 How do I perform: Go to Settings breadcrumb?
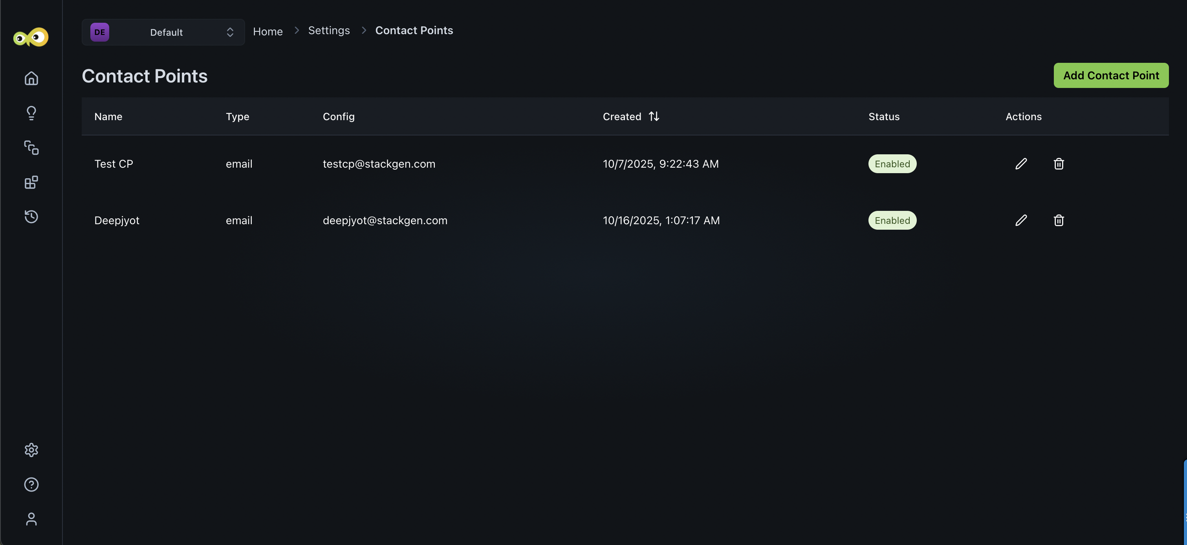pyautogui.click(x=328, y=30)
